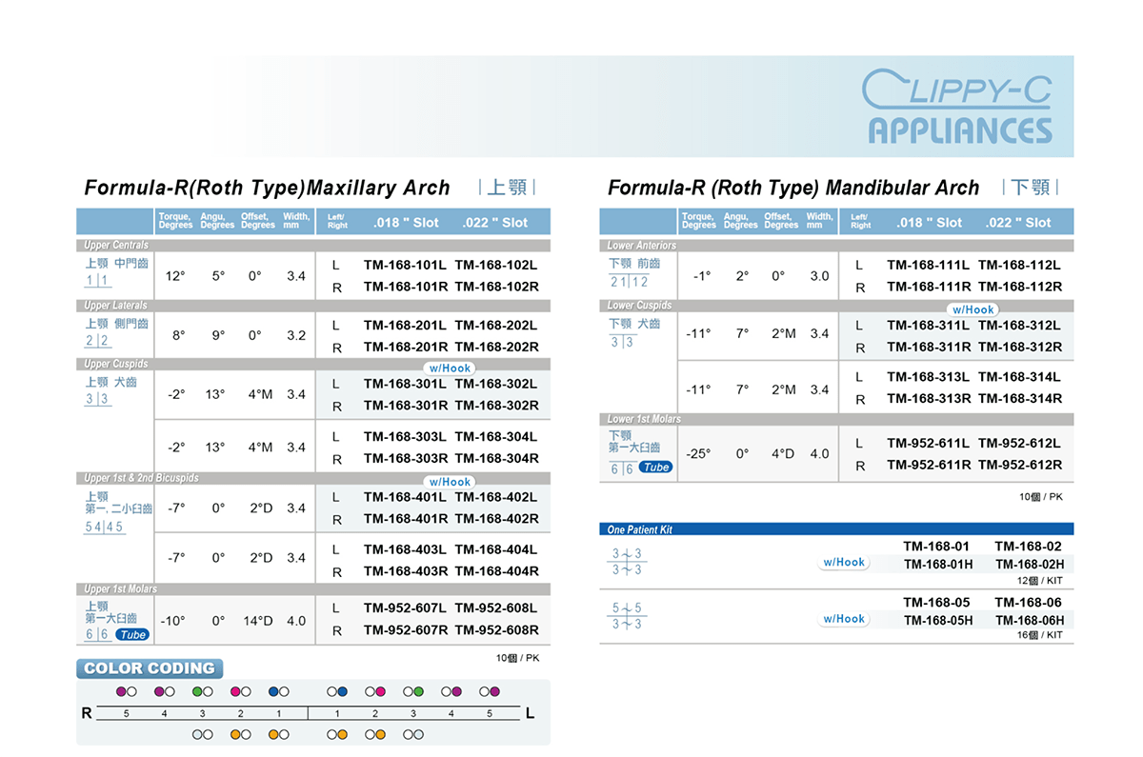Select the Upper Laterals section header
The image size is (1143, 757).
click(115, 306)
